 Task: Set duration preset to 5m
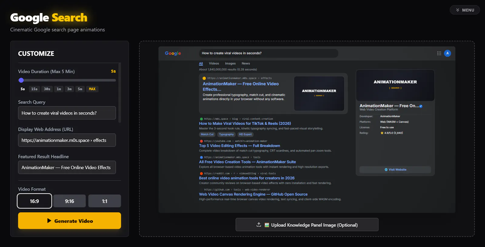(x=80, y=89)
